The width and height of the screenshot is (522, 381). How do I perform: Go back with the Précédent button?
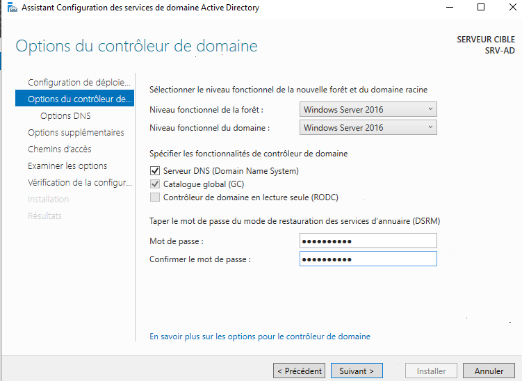pos(299,371)
